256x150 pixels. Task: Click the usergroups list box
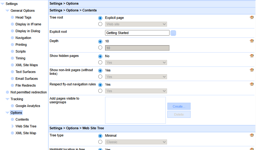click(x=135, y=110)
